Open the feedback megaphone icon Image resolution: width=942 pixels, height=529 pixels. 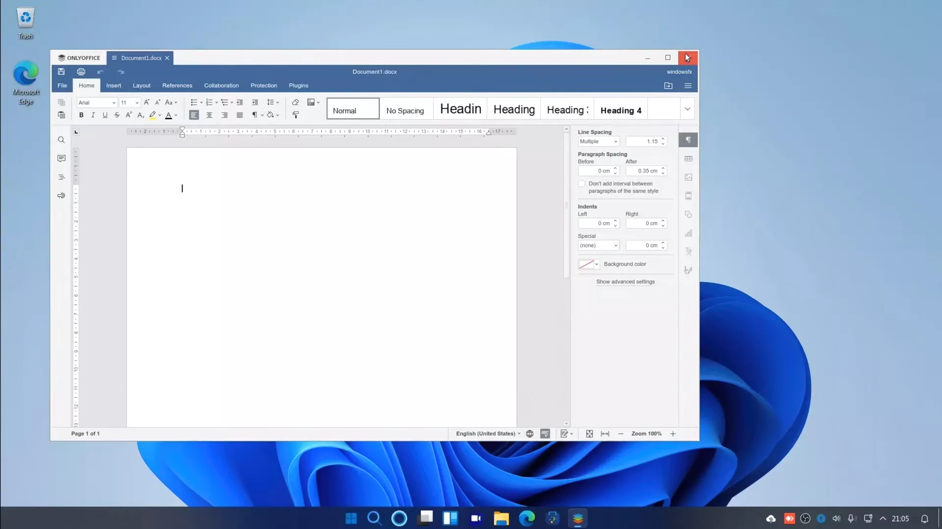(x=61, y=196)
